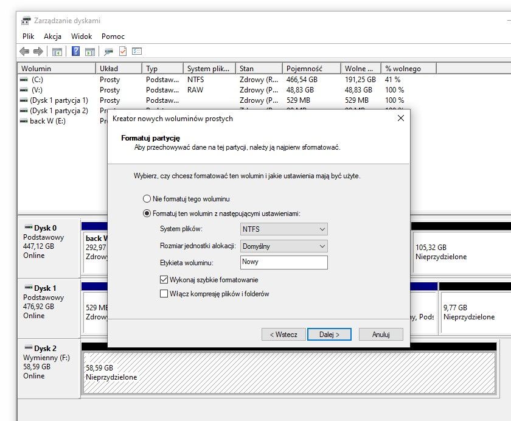Open the Widok menu

coord(82,36)
